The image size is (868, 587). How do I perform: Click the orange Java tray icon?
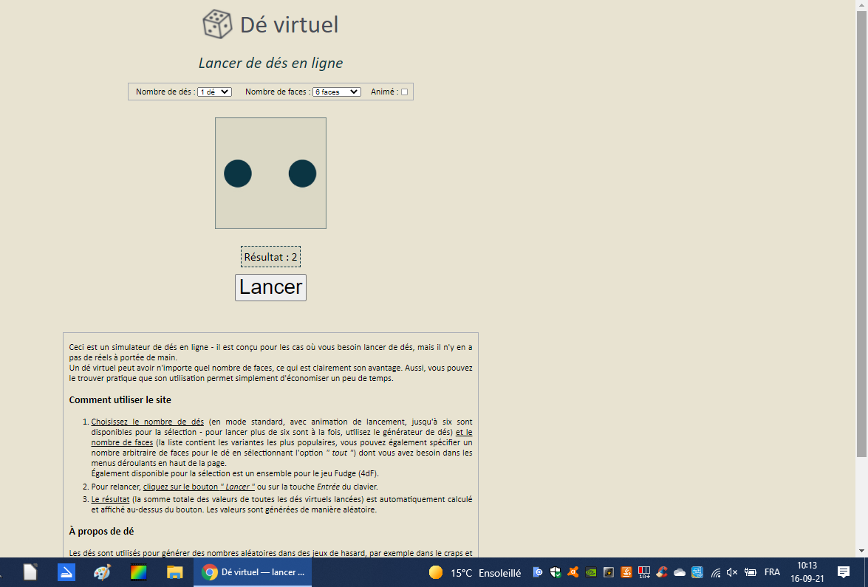(x=626, y=573)
